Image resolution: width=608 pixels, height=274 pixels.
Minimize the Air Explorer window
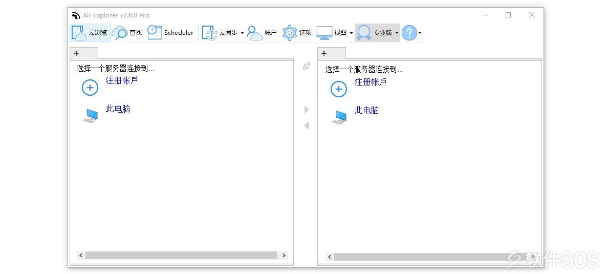485,15
